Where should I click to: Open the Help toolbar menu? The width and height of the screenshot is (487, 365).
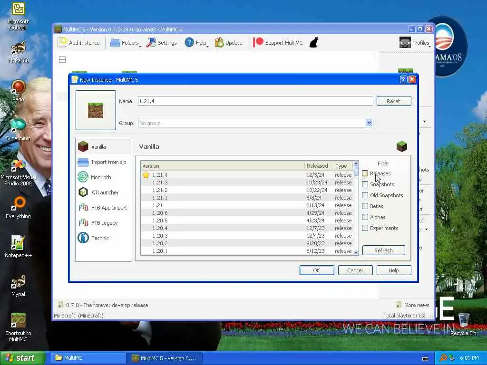tap(196, 42)
